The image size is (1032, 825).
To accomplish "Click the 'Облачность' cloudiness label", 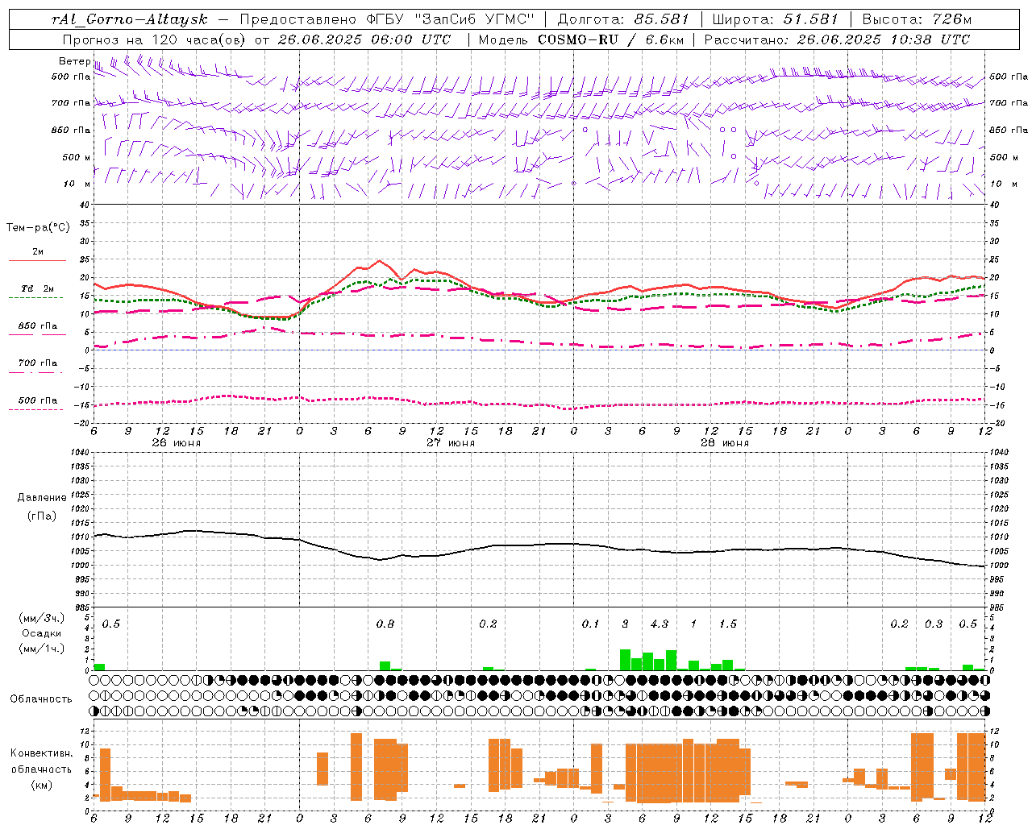I will tap(41, 699).
